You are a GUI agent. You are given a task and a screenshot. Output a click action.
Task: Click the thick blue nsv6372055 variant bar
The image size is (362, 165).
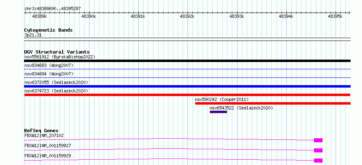pos(187,86)
